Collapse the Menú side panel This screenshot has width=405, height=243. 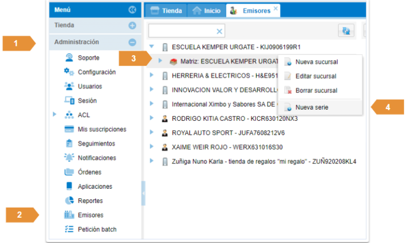(132, 9)
